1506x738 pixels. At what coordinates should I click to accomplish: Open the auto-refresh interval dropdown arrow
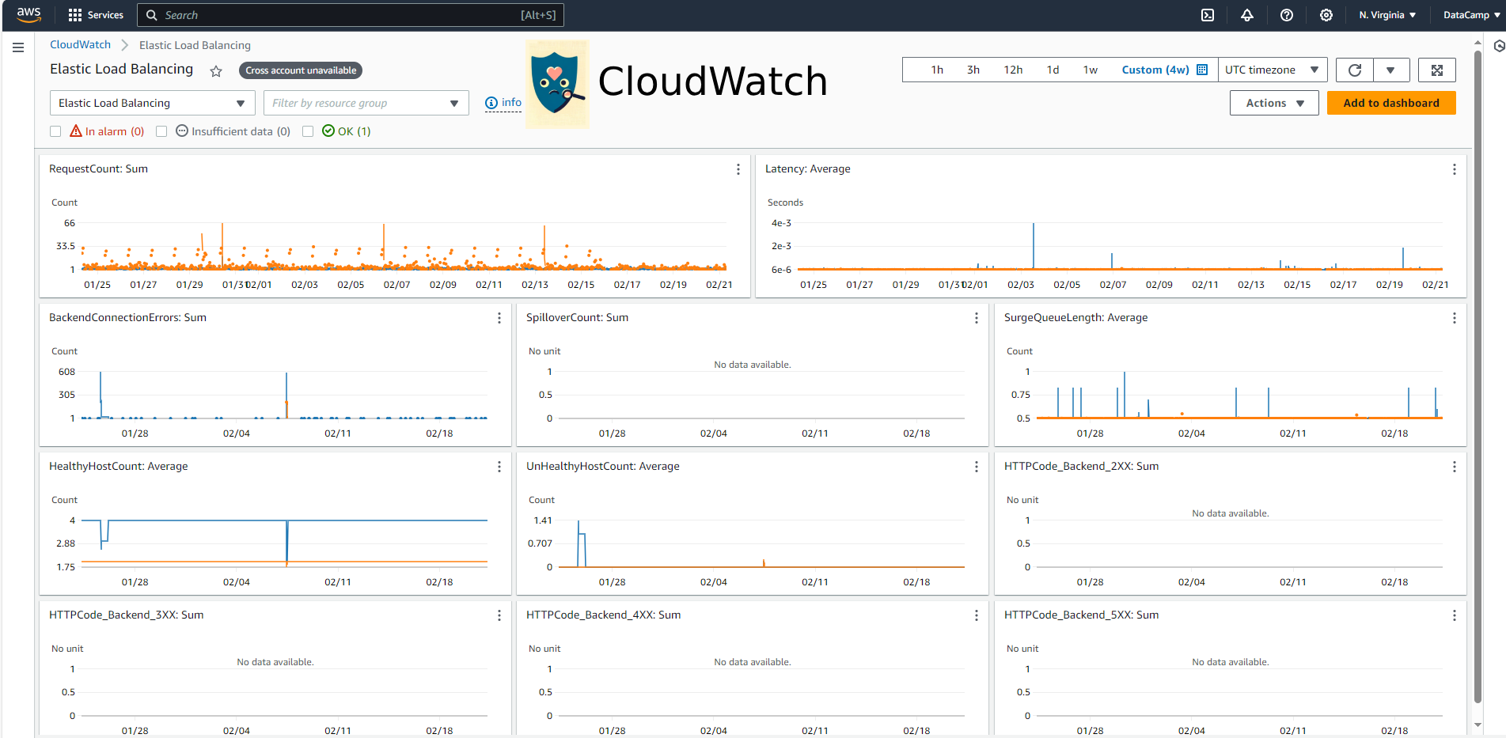tap(1390, 70)
